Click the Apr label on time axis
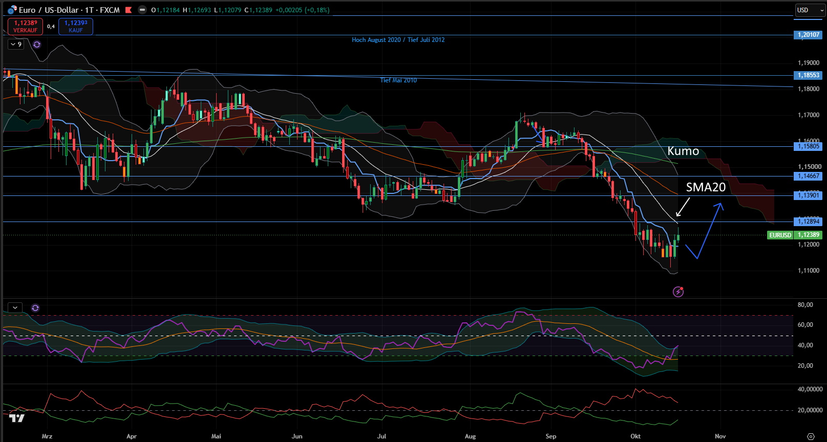Screen dimensions: 827x442 (132, 436)
